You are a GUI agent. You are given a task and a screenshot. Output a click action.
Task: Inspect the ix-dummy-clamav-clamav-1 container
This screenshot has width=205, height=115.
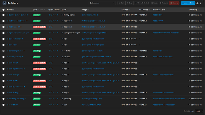tap(51, 15)
